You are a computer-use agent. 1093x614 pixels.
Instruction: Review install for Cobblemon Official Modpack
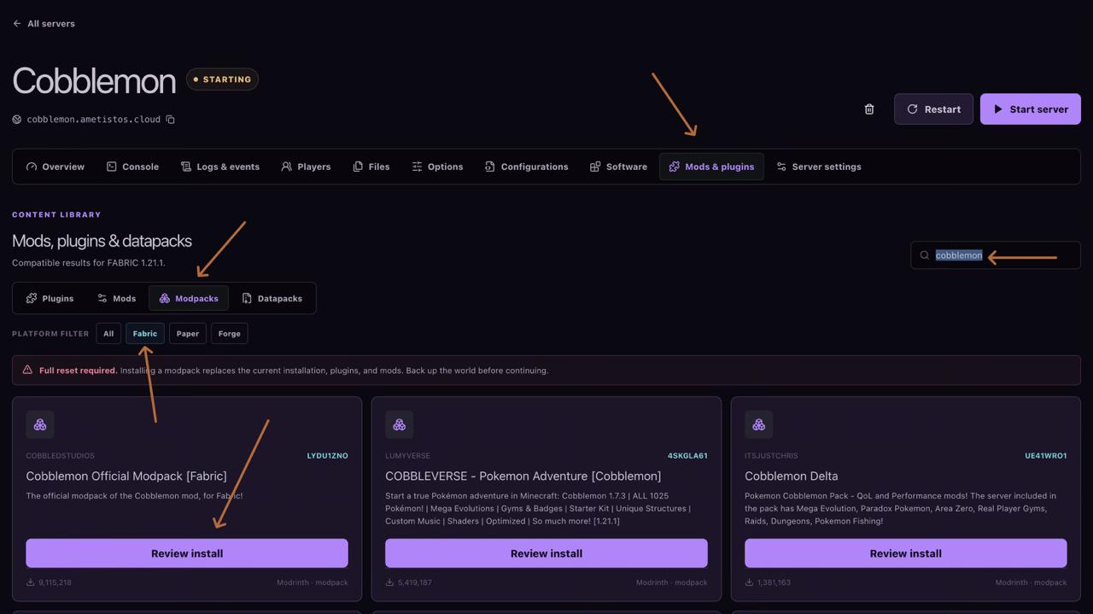pos(187,553)
